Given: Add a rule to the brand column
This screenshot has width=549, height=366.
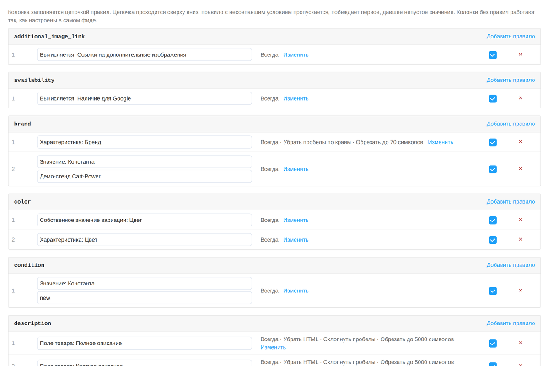Looking at the screenshot, I should click(x=511, y=124).
